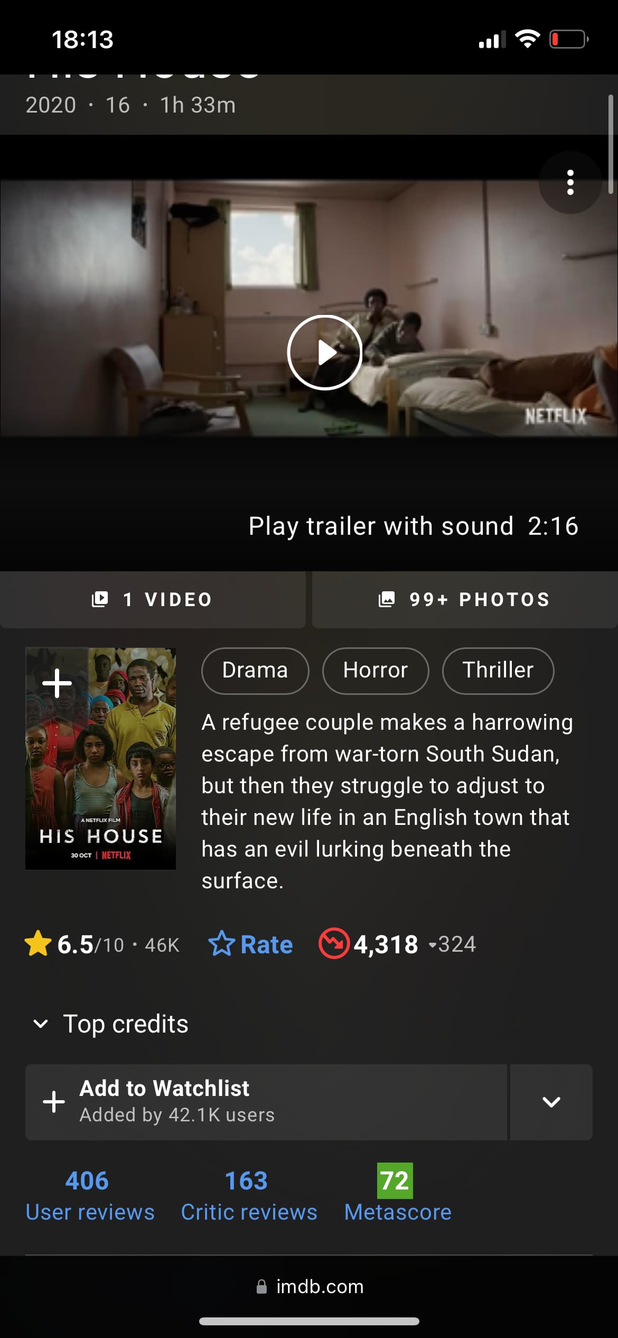618x1338 pixels.
Task: Tap the photos gallery icon
Action: (x=387, y=599)
